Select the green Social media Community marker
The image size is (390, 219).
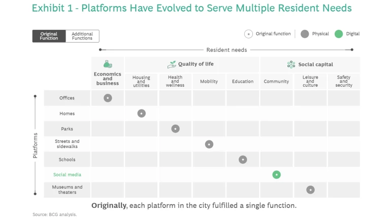[x=276, y=175]
